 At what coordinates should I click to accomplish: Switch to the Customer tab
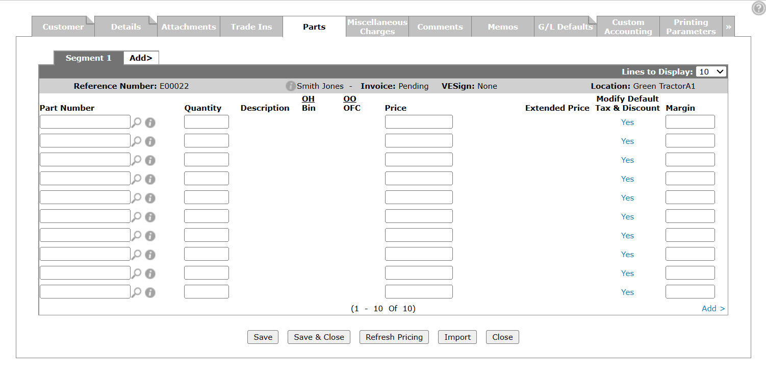coord(63,27)
